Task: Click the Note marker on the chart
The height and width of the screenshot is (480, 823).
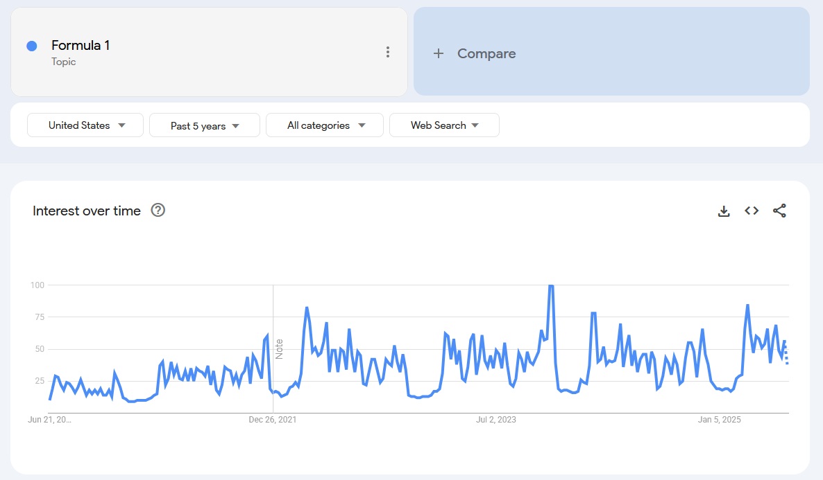Action: point(279,349)
